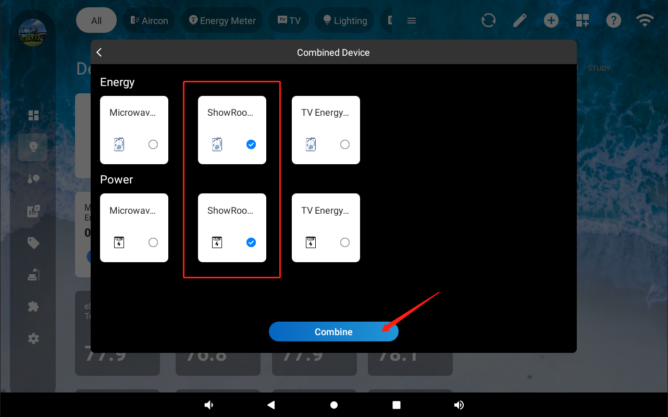Viewport: 668px width, 417px height.
Task: Open the hamburger menu for more categories
Action: tap(411, 21)
